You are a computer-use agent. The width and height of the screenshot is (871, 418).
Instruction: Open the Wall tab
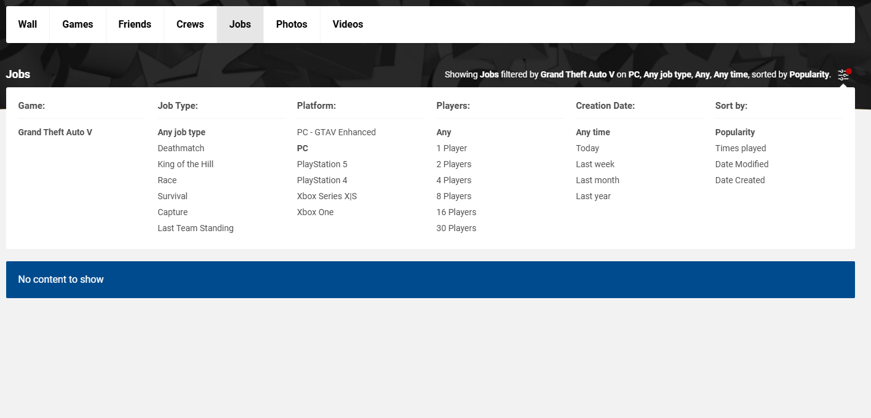pos(28,25)
